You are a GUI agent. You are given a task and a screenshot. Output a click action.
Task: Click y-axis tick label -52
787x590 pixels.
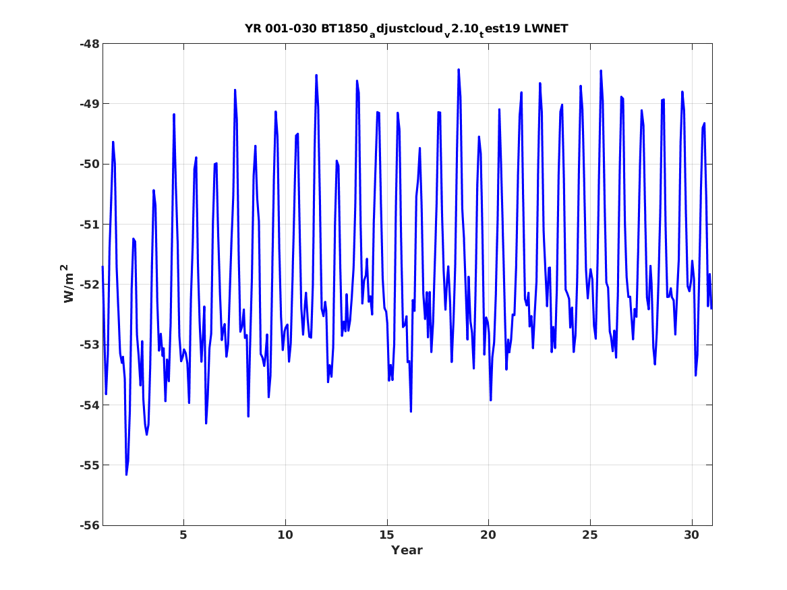(x=90, y=285)
